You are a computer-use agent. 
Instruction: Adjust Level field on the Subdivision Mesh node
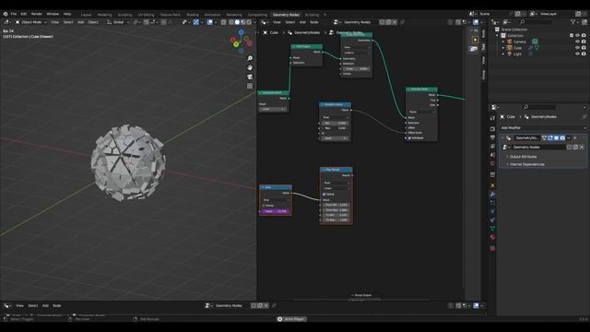pos(273,109)
